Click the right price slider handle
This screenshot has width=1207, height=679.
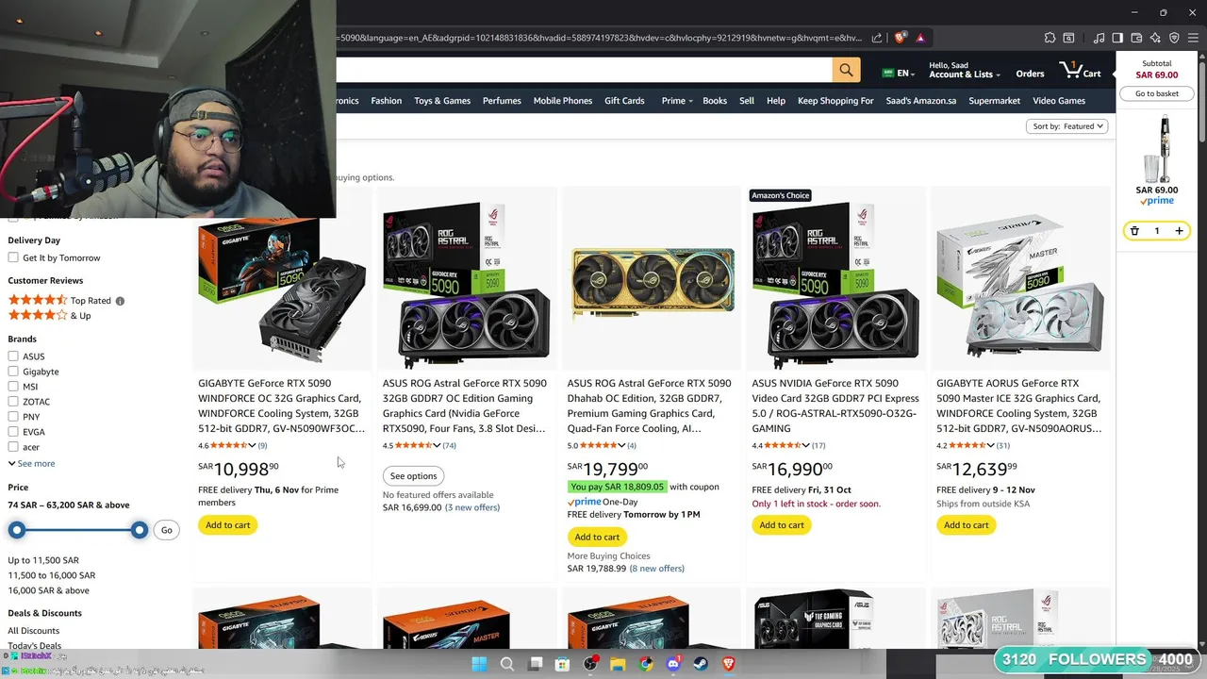click(x=140, y=530)
